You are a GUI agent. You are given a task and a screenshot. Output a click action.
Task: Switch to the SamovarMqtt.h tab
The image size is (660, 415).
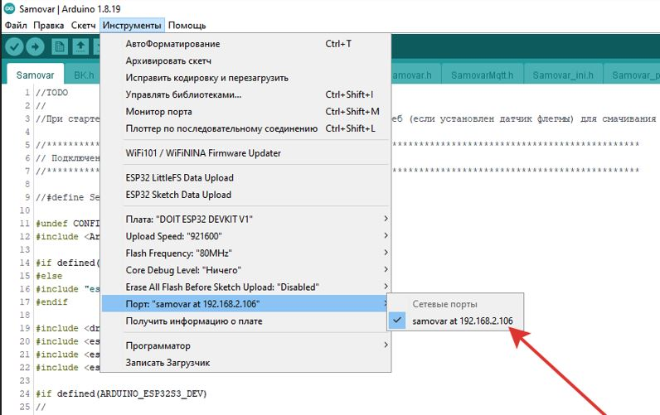point(483,75)
